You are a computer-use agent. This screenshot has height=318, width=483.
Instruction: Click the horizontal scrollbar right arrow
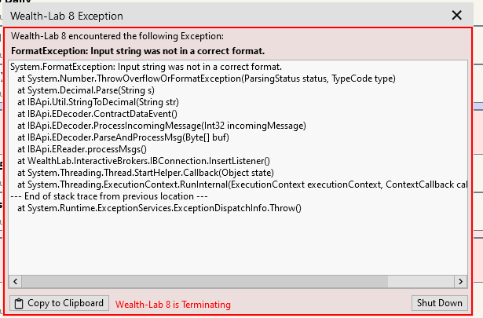(462, 282)
